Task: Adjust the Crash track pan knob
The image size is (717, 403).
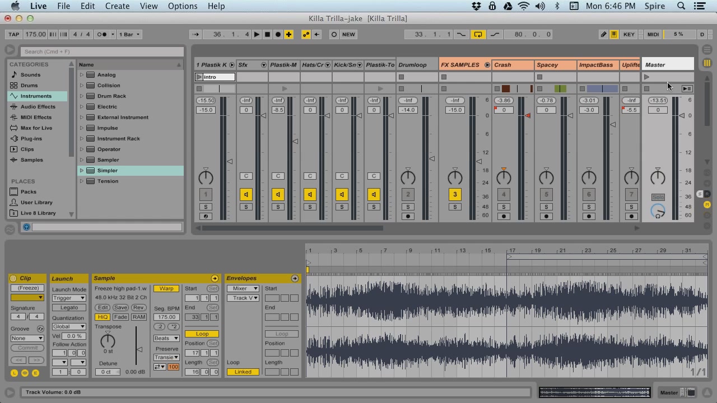Action: tap(504, 177)
